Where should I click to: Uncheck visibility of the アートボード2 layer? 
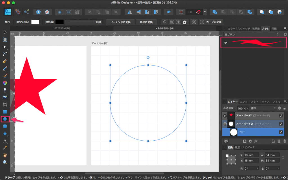click(x=281, y=124)
